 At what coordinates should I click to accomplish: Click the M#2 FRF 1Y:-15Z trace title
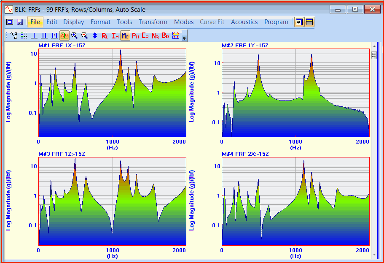[245, 46]
